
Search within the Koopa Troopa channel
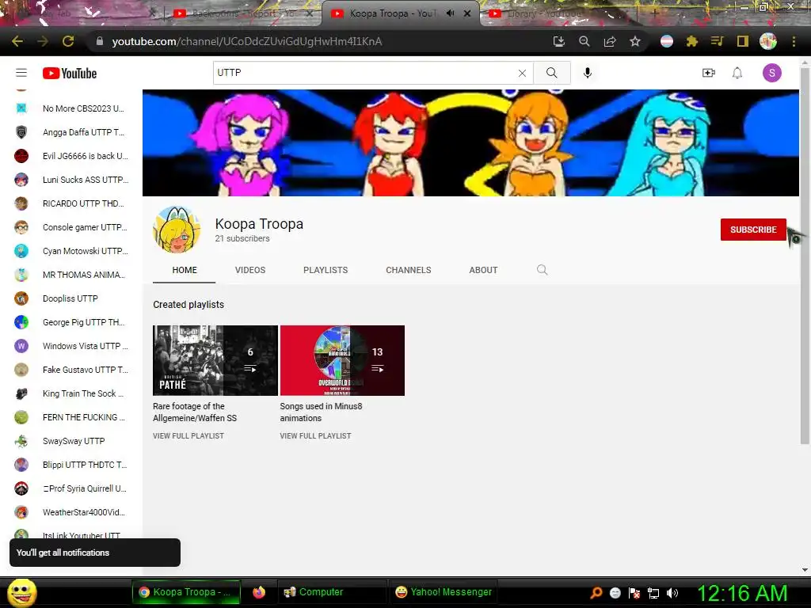(542, 270)
